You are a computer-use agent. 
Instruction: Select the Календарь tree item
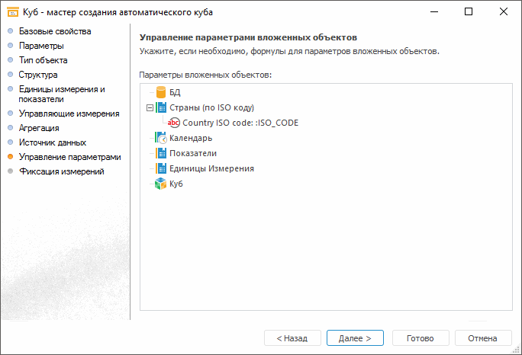[x=190, y=138]
